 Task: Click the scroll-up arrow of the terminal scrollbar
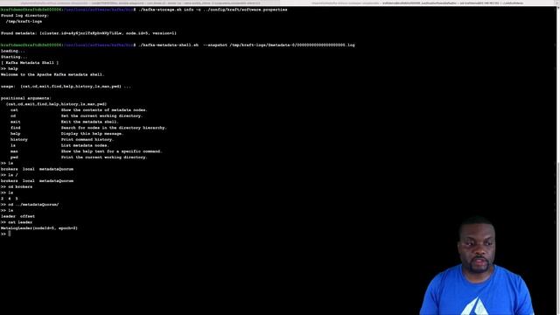[x=558, y=8]
